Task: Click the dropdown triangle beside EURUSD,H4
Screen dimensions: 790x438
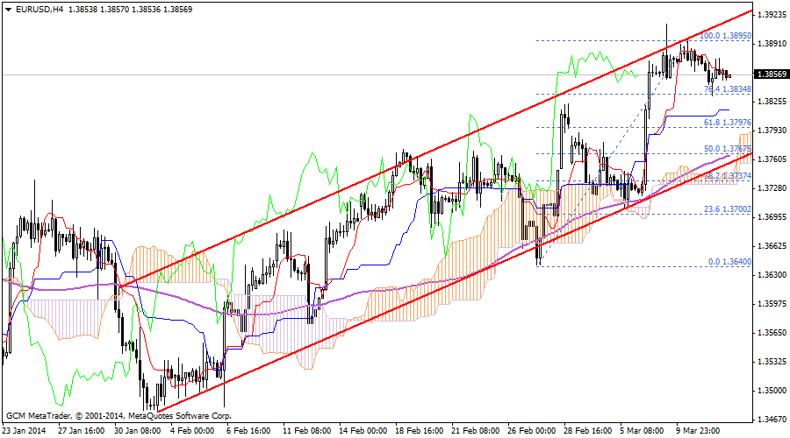Action: tap(8, 10)
